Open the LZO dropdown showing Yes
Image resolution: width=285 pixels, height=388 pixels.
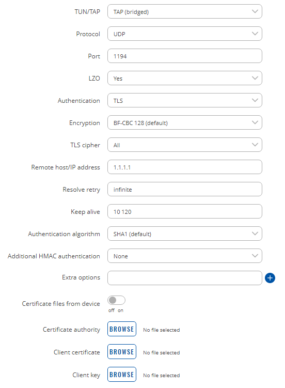[185, 78]
